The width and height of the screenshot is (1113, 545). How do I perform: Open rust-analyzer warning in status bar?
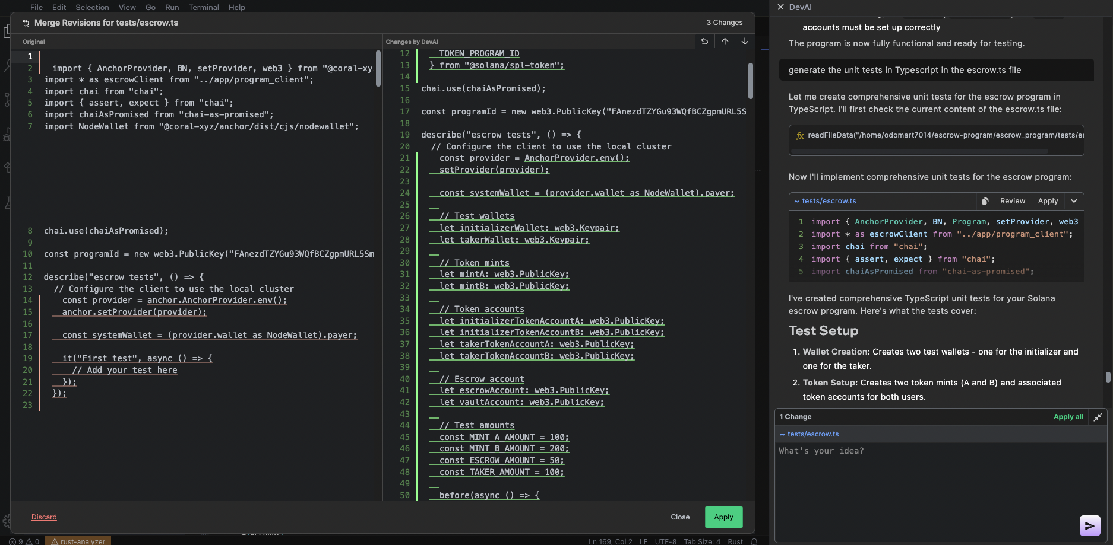tap(78, 541)
